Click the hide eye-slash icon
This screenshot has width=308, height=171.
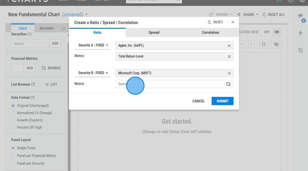pos(276,44)
